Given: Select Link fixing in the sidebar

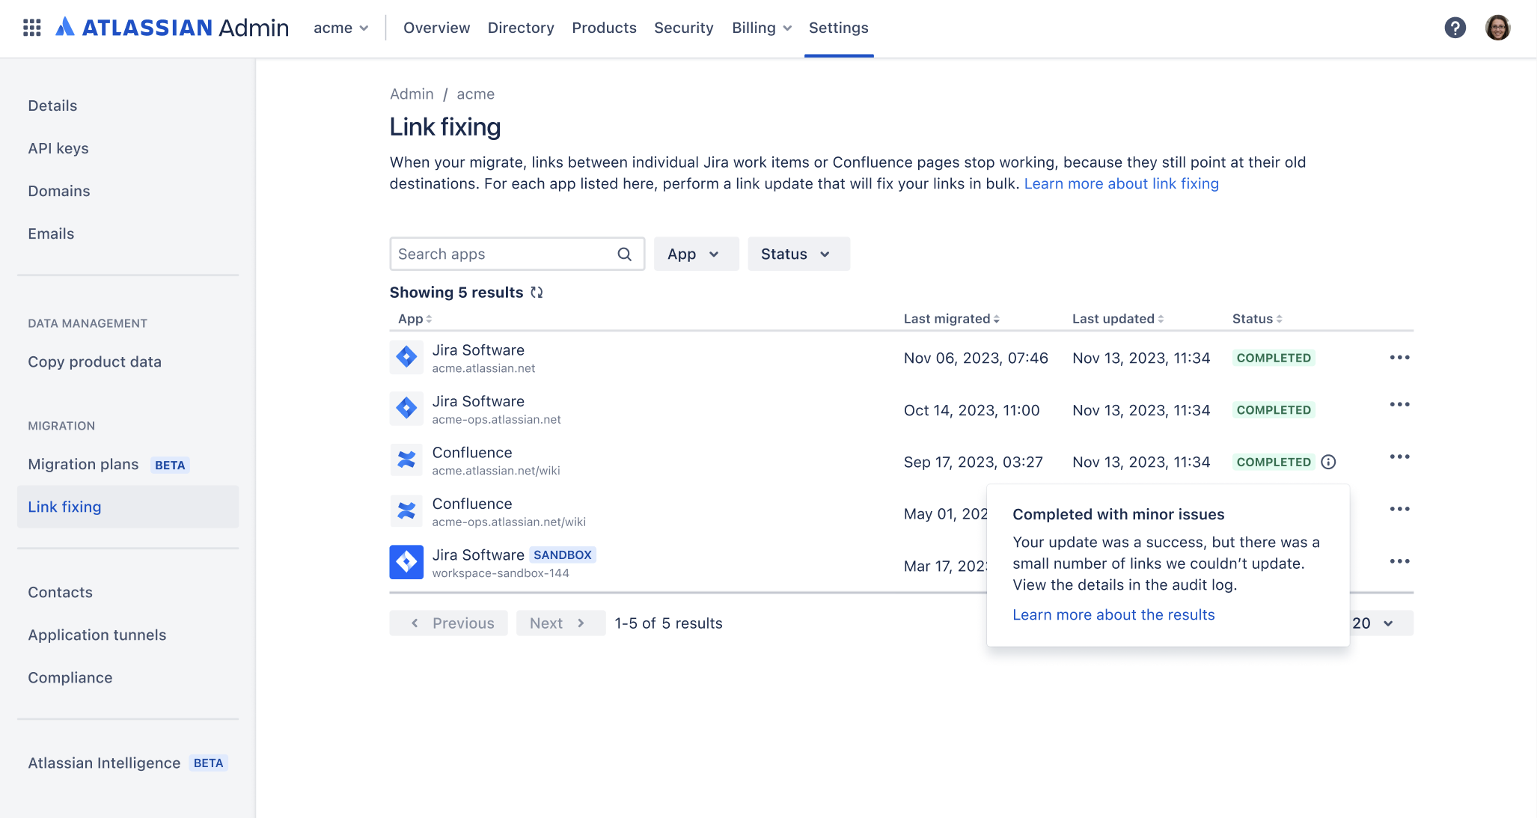Looking at the screenshot, I should click(x=128, y=507).
